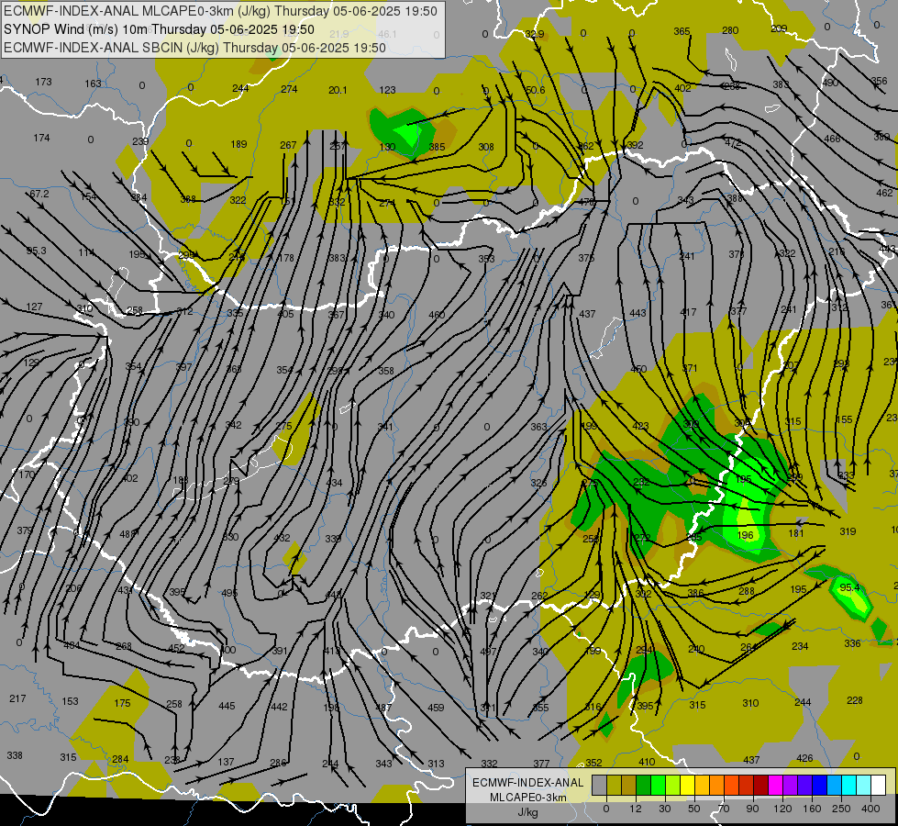Select the legend tick label 120

tap(782, 809)
